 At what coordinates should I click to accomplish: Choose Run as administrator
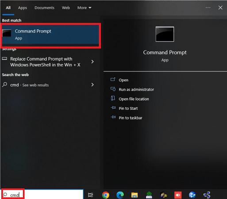click(x=136, y=89)
